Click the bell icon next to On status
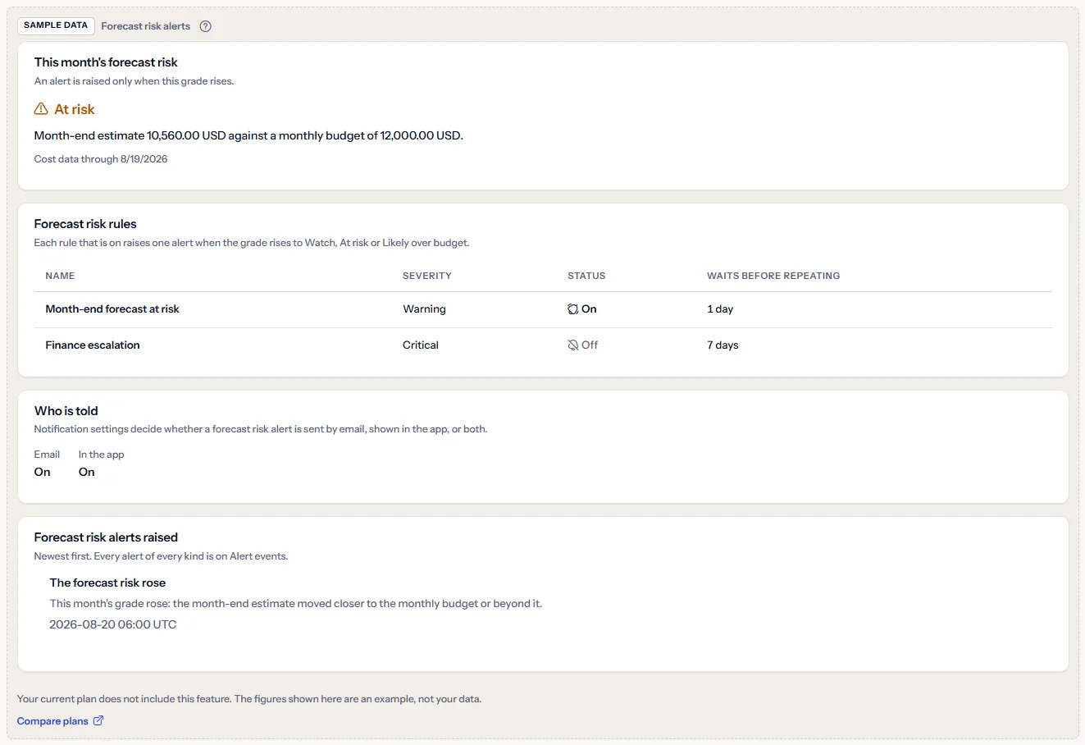 [572, 309]
